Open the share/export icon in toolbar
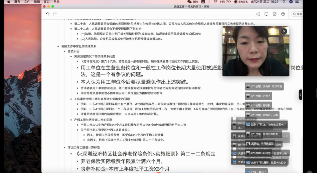This screenshot has height=173, width=317. [x=274, y=14]
